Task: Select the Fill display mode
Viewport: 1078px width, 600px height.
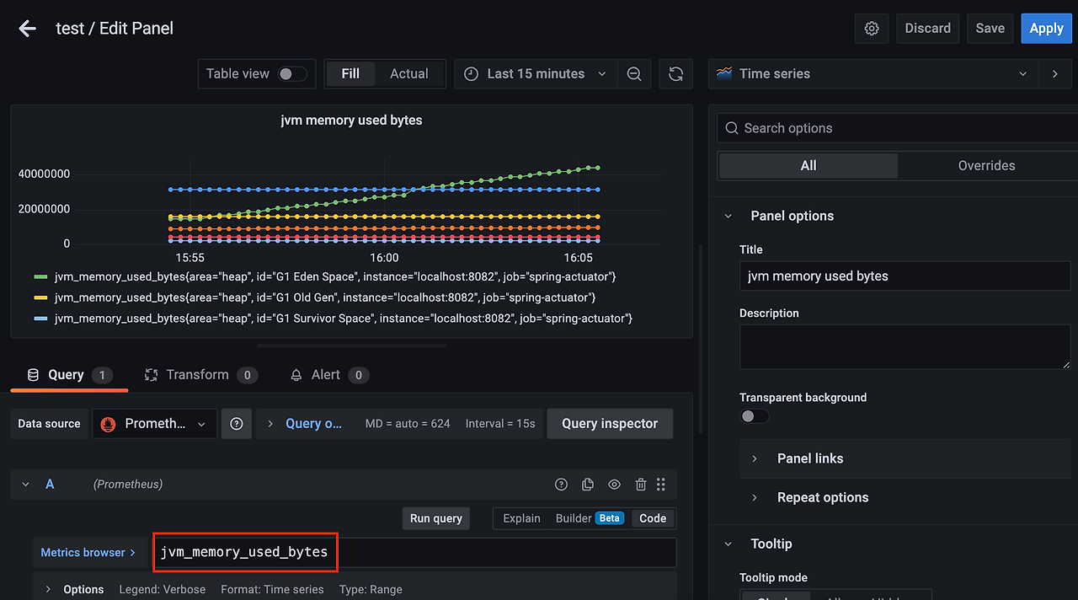Action: [x=350, y=73]
